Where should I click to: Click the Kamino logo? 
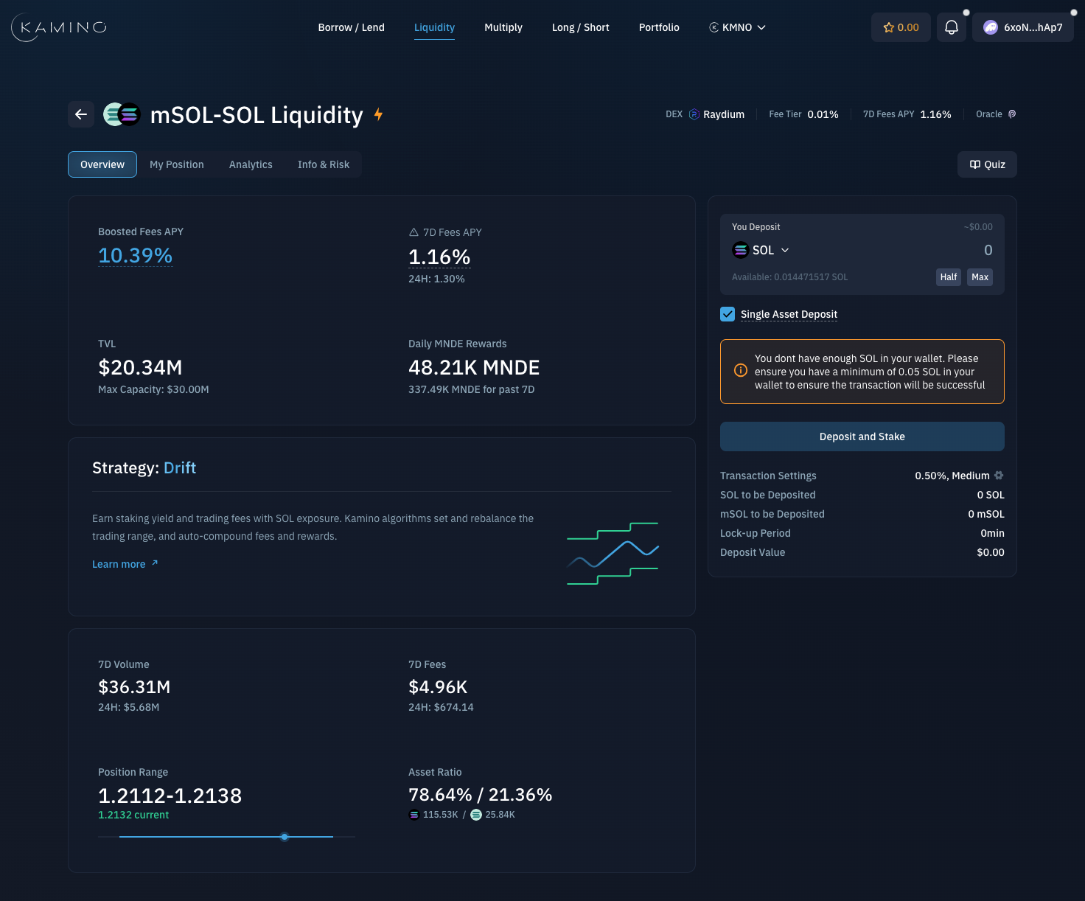click(x=59, y=27)
